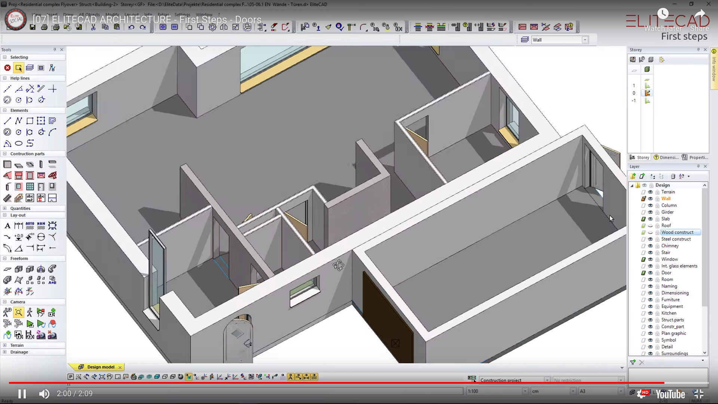
Task: Toggle visibility of Furniture layer
Action: tap(650, 300)
